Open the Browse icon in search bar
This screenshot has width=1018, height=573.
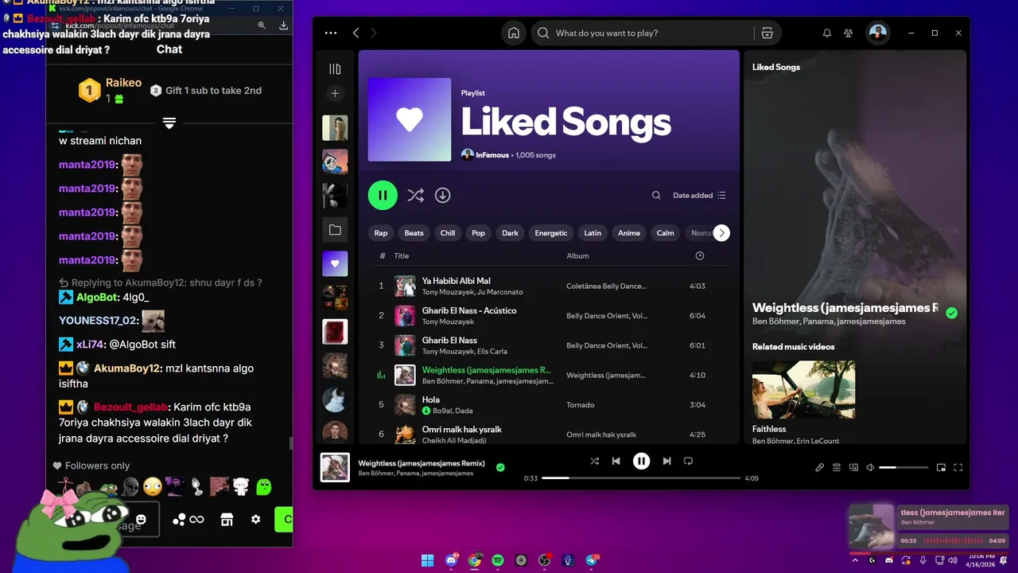tap(767, 33)
